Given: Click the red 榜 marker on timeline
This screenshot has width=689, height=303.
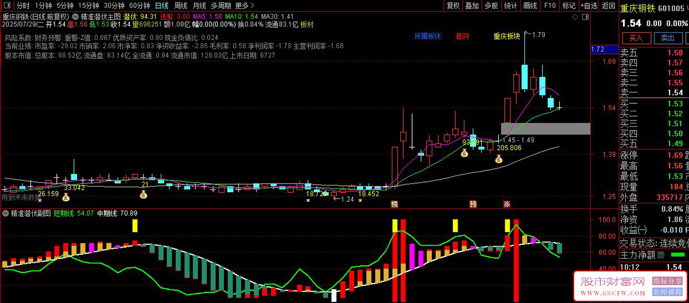Looking at the screenshot, I should click(394, 204).
